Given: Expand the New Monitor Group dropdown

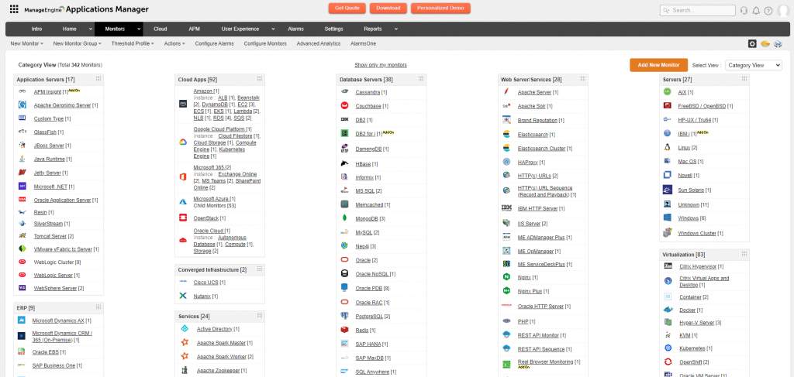Looking at the screenshot, I should coord(78,44).
